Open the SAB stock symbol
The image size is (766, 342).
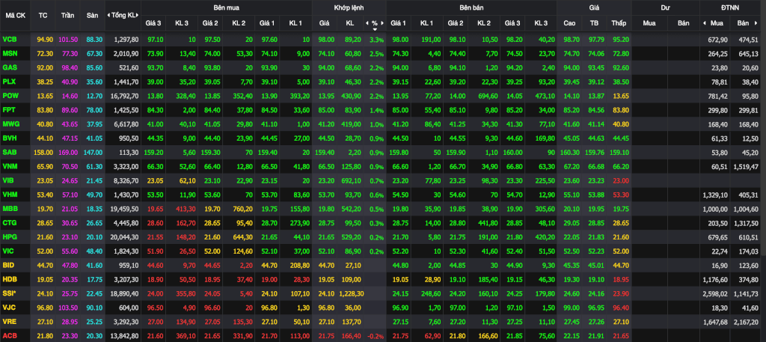coord(10,152)
